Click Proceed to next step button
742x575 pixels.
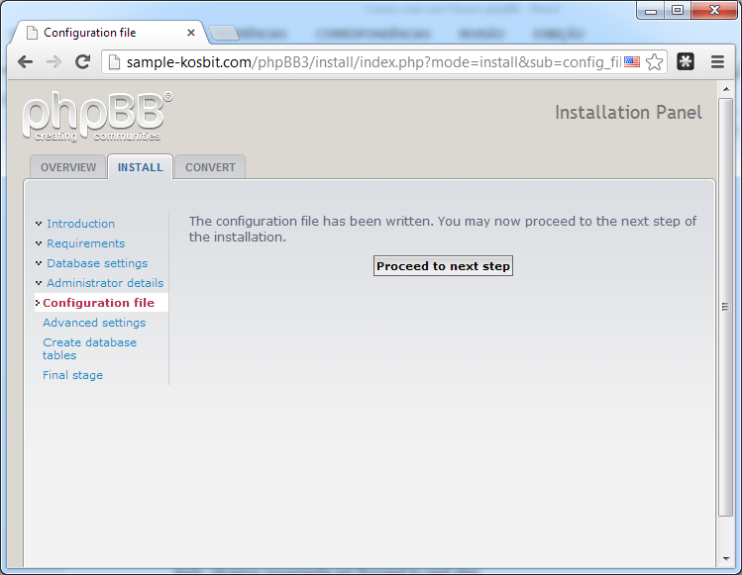point(443,266)
